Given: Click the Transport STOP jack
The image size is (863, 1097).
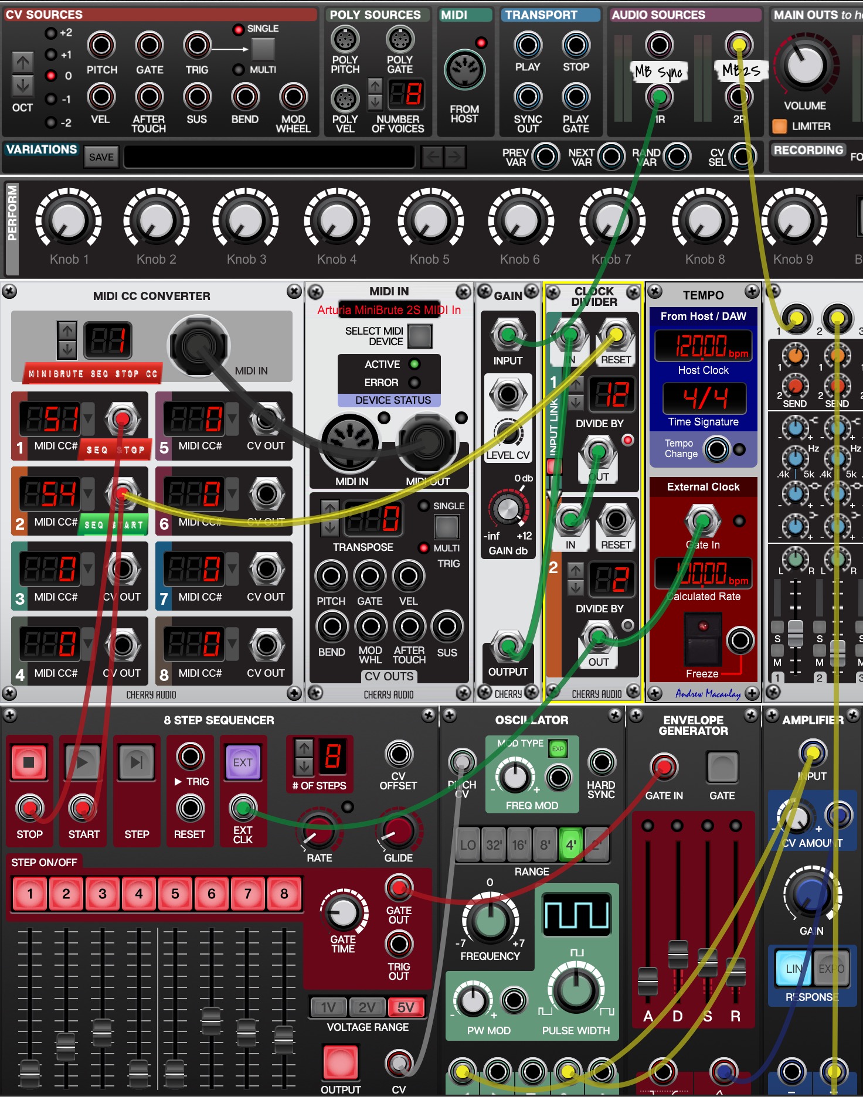Looking at the screenshot, I should 576,45.
